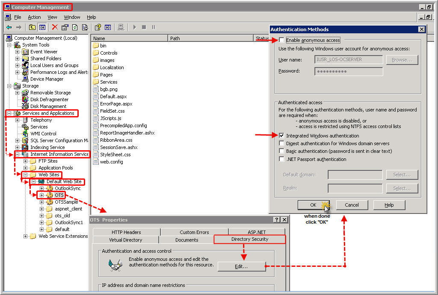Screen dimensions: 438x295
Task: Expand the Shared Folders node
Action: (17, 58)
